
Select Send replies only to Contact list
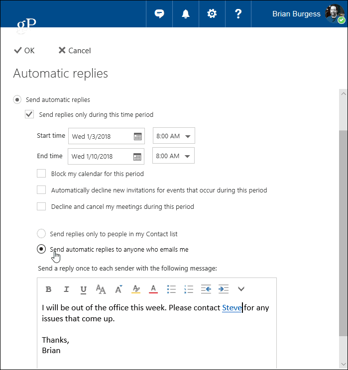coord(41,234)
